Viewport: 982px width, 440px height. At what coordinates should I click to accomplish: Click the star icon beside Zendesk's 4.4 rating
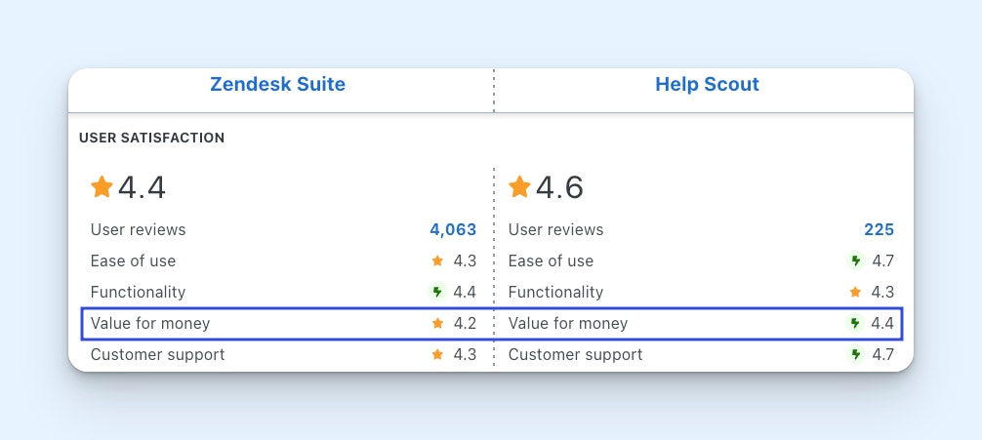(x=102, y=186)
